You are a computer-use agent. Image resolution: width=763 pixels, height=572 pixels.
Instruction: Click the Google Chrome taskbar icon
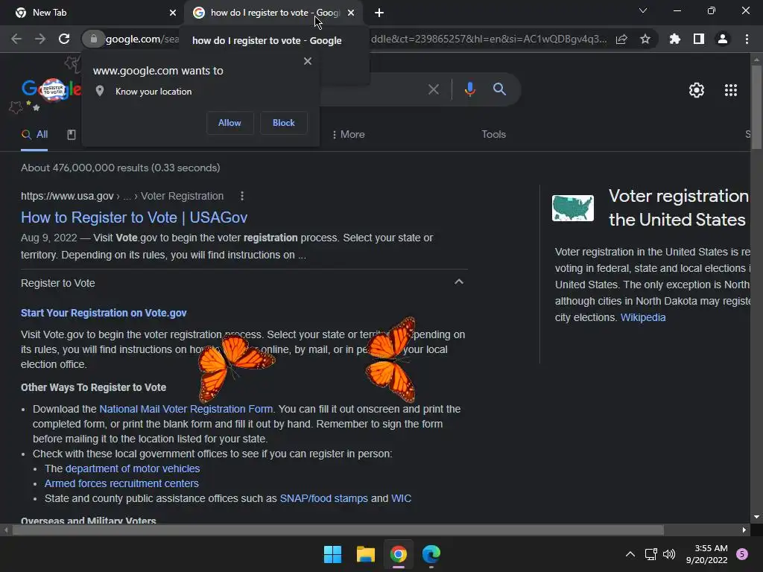click(x=398, y=554)
